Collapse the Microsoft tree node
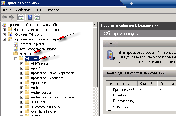 point(10,54)
